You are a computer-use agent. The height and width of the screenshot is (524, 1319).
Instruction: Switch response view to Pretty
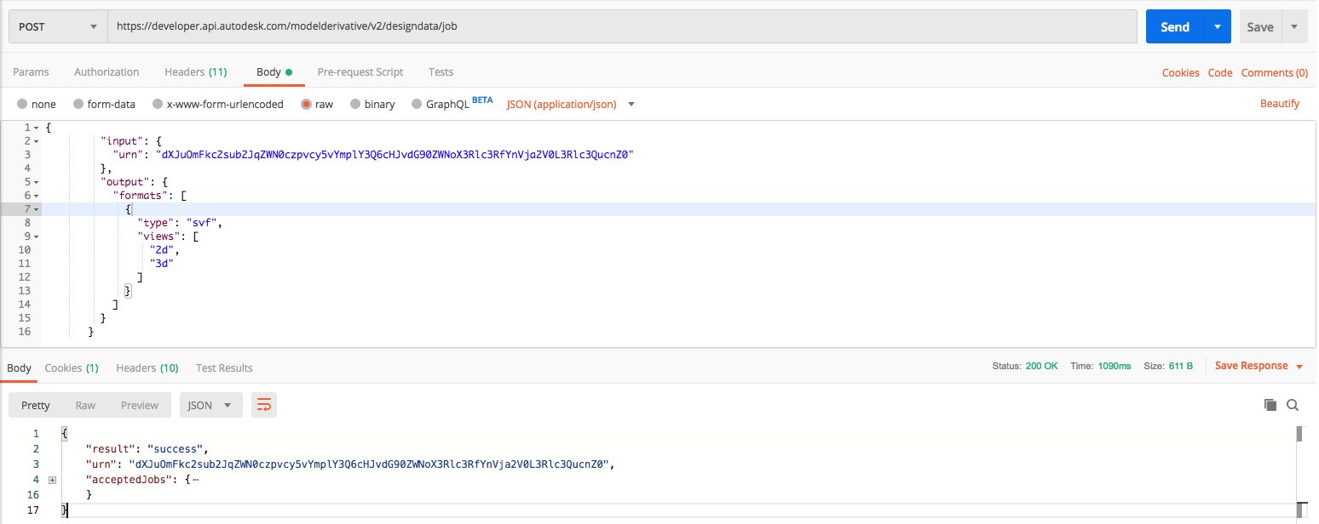click(x=36, y=405)
